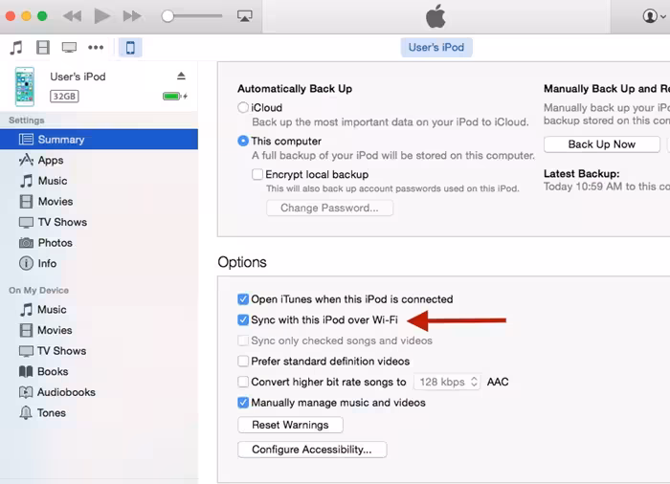Open the 128 kbps bit rate dropdown
The image size is (670, 484).
pos(447,382)
